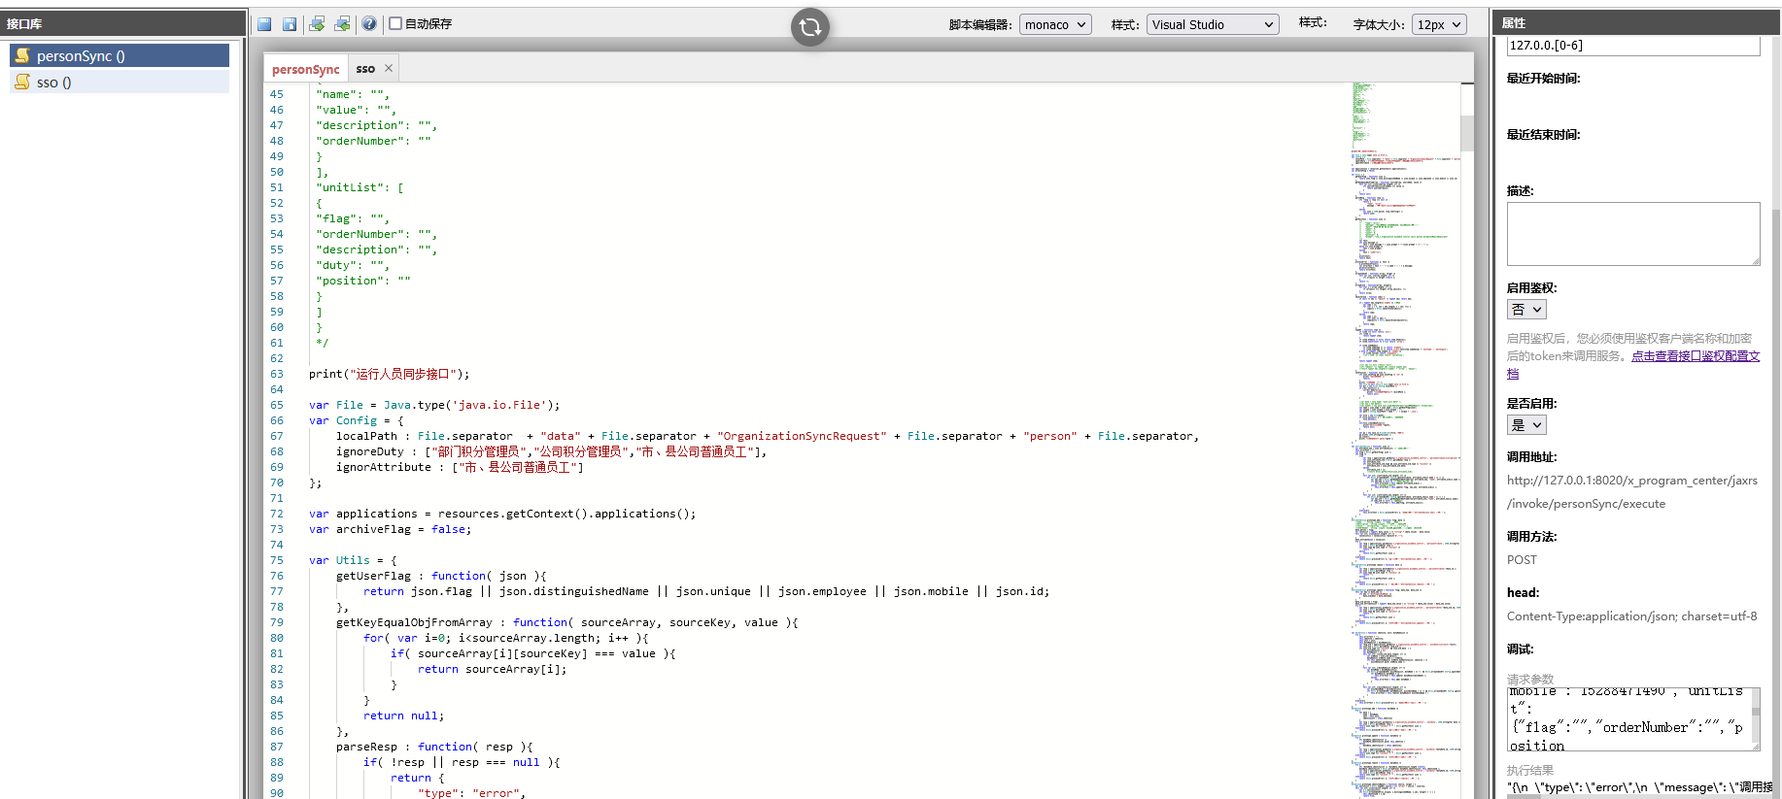
Task: Click the scroll icon beside personSync in the list
Action: [x=22, y=56]
